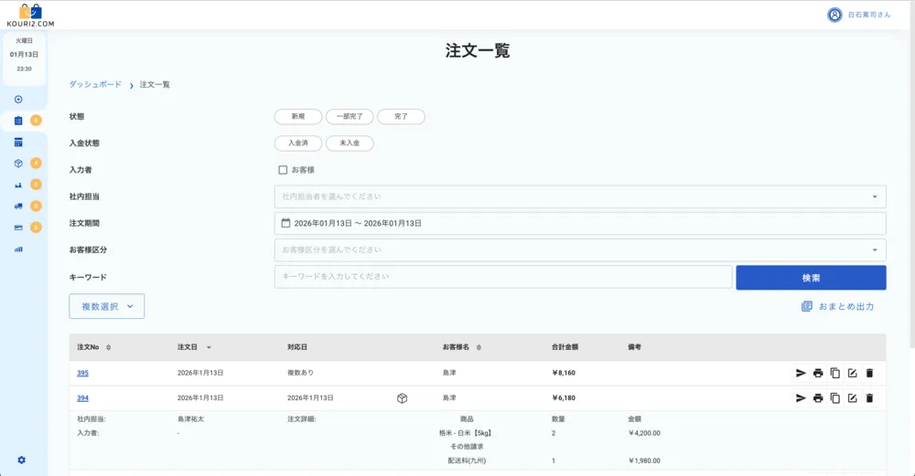The height and width of the screenshot is (476, 915).
Task: Click the 格米 - 白米【5kg】 item
Action: 467,433
